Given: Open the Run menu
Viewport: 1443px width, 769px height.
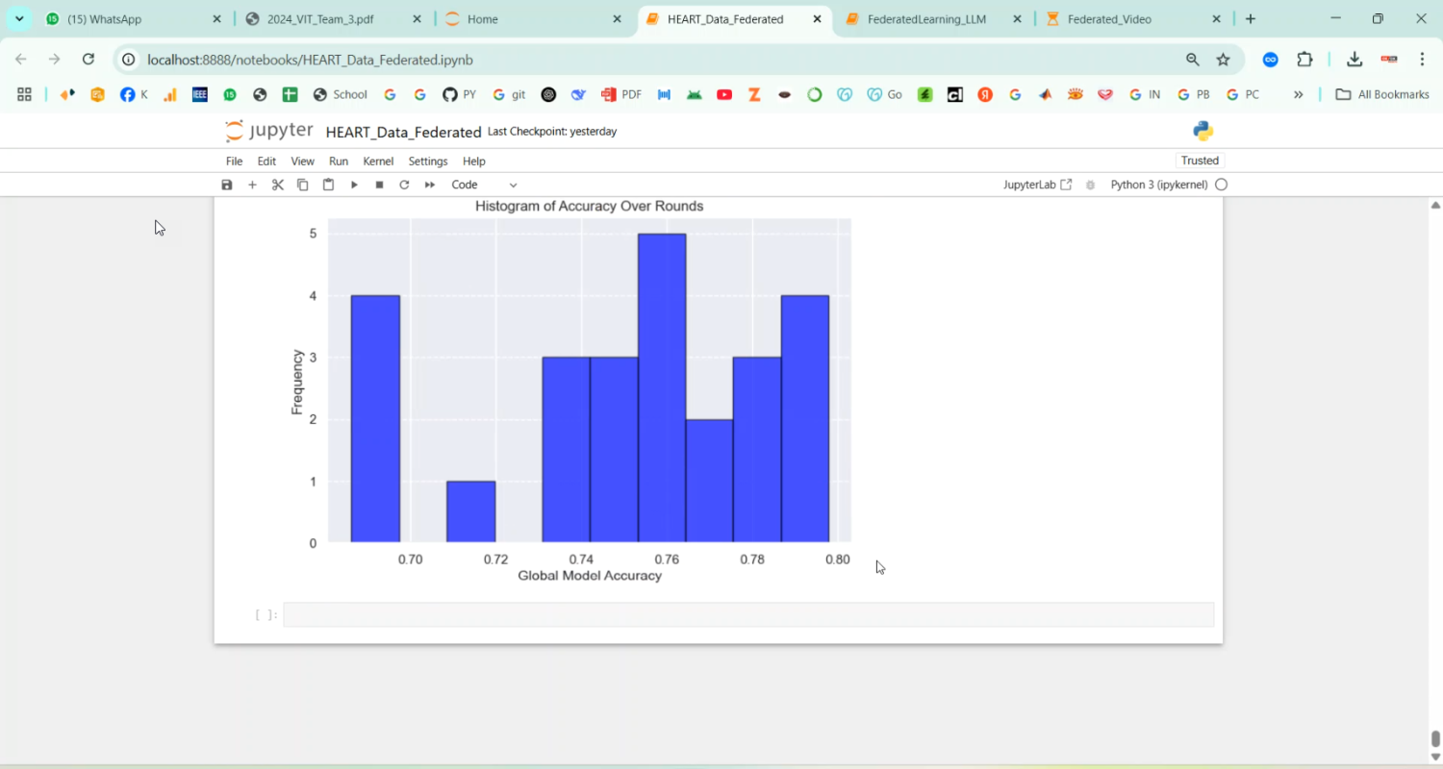Looking at the screenshot, I should coord(339,161).
